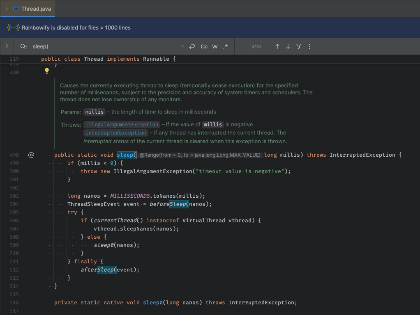The height and width of the screenshot is (315, 420).
Task: Toggle Match Case option
Action: pyautogui.click(x=204, y=46)
